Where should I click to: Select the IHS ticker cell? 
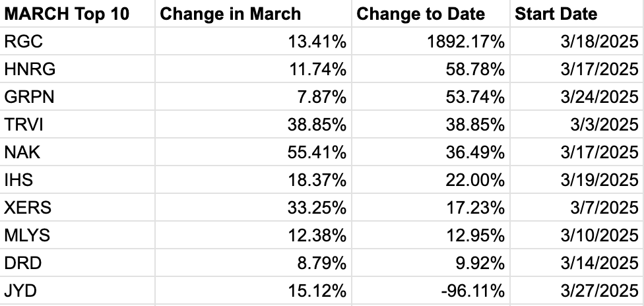coord(77,179)
